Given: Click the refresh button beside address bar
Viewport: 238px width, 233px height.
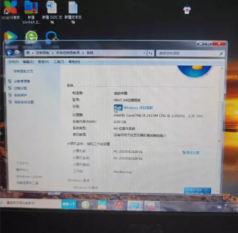Looking at the screenshot, I should 151,53.
